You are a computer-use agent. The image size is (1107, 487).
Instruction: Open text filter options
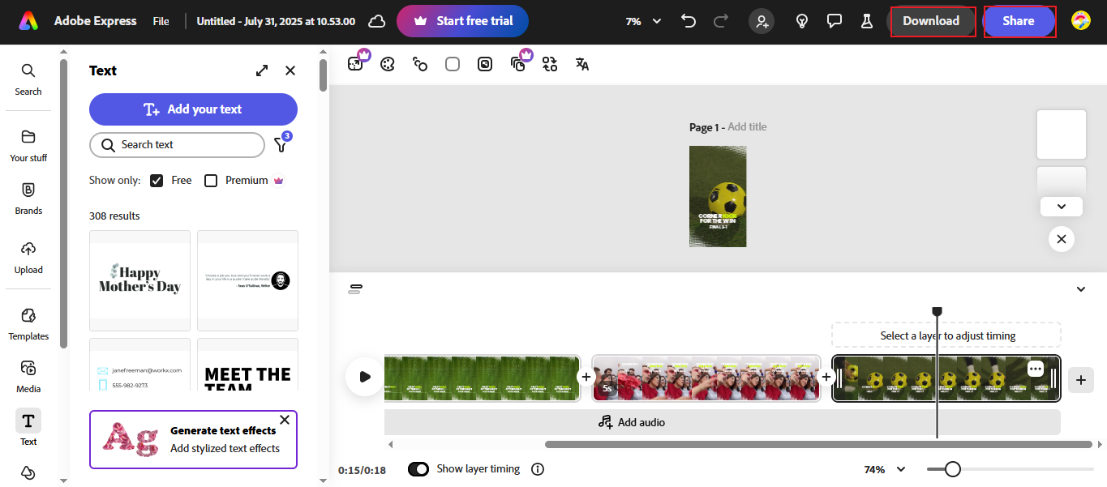click(281, 144)
